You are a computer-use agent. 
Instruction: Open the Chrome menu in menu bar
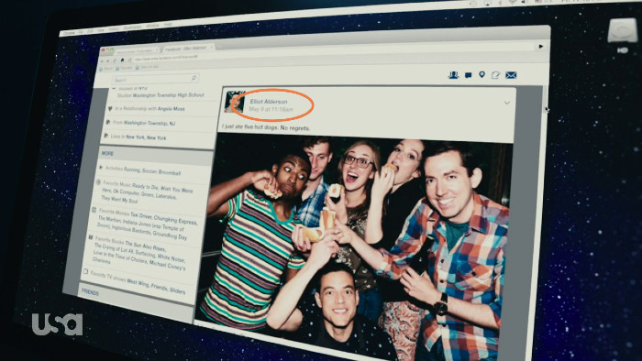[x=69, y=33]
